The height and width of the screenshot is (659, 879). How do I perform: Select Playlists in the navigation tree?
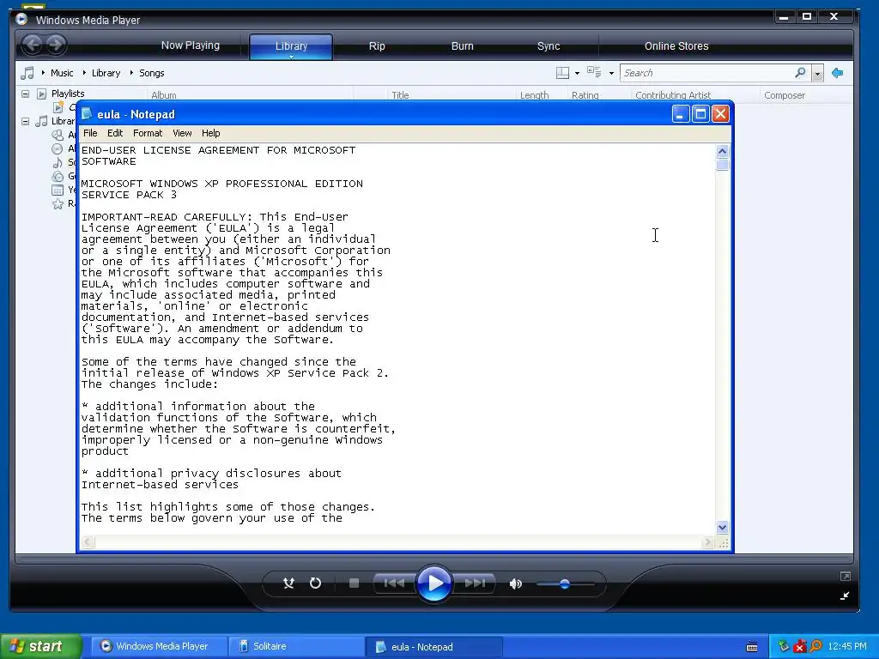tap(68, 94)
